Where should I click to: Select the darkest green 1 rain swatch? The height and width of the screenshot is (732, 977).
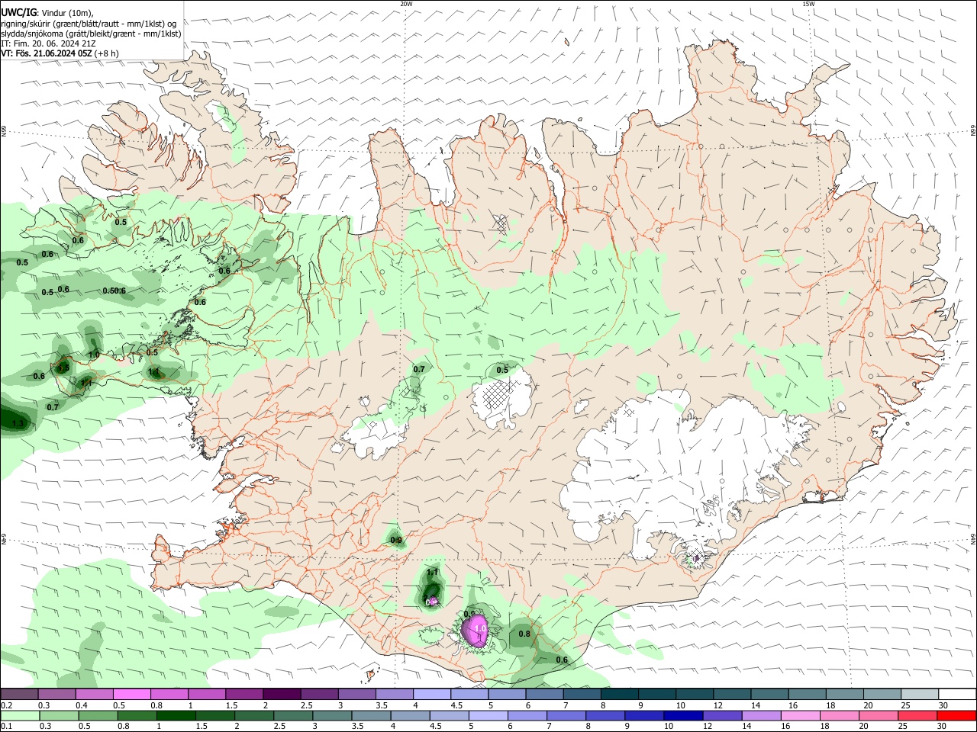(x=176, y=715)
